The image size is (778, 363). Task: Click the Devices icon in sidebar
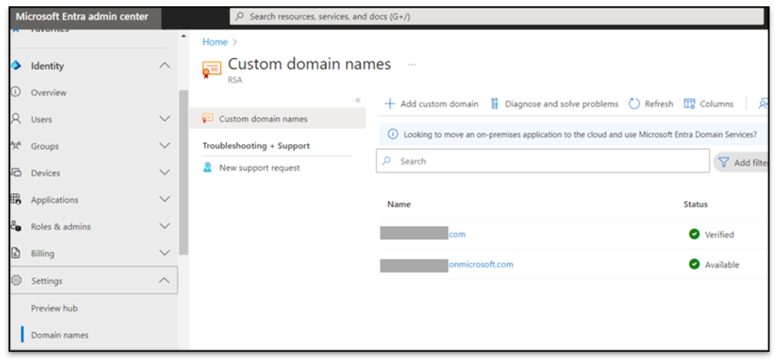click(x=15, y=173)
